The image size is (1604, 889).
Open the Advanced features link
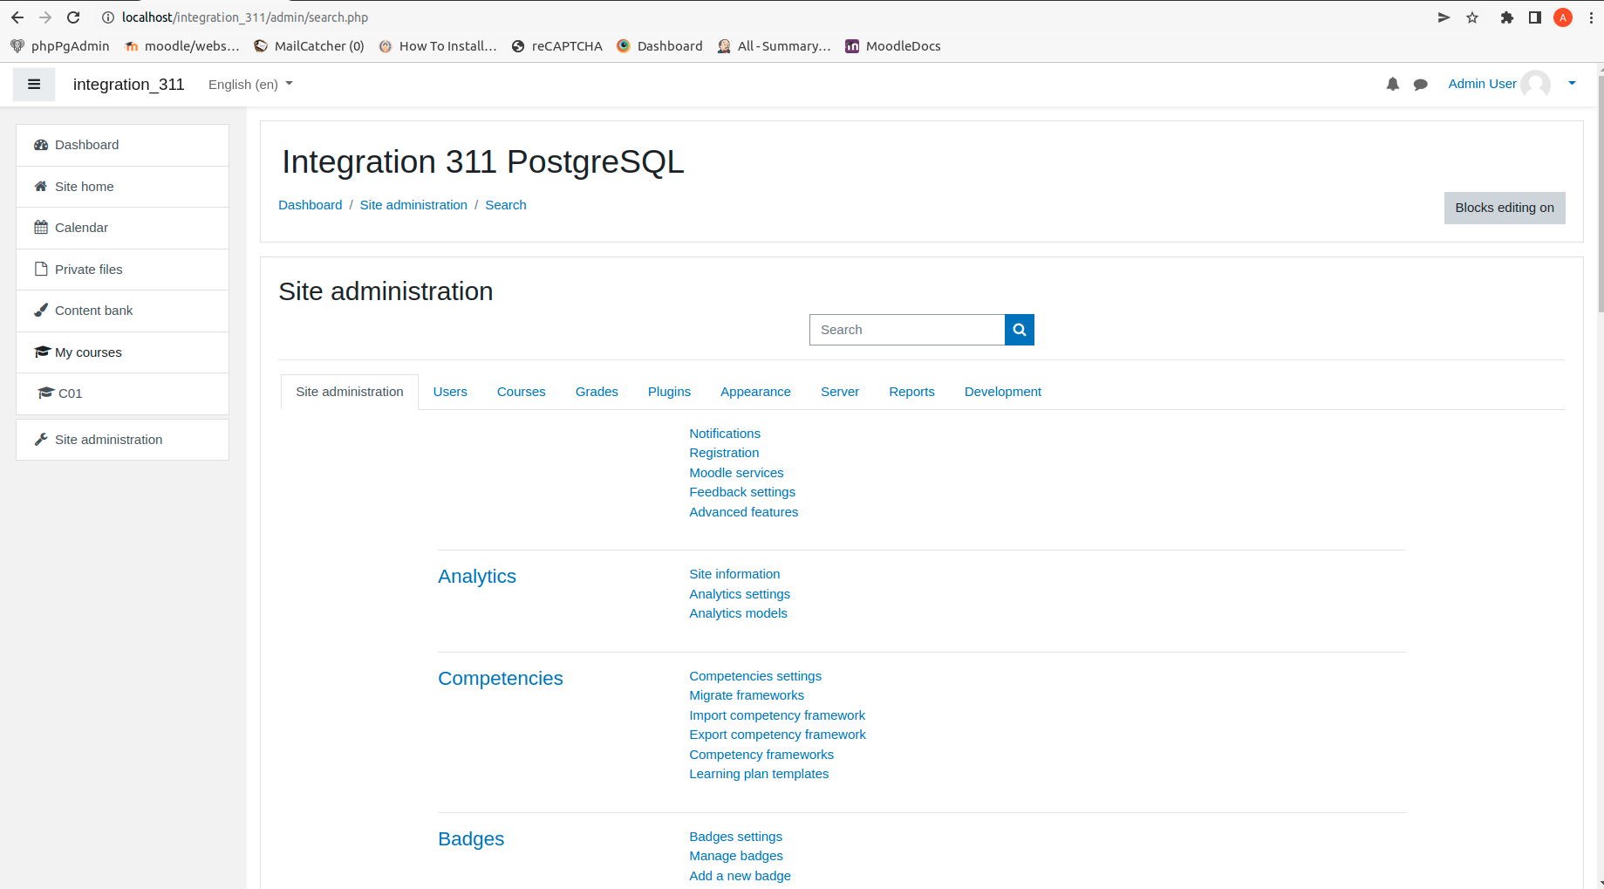coord(744,512)
